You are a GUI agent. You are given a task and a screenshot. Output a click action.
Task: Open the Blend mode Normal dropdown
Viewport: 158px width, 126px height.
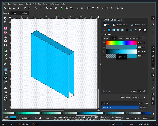click(x=139, y=97)
